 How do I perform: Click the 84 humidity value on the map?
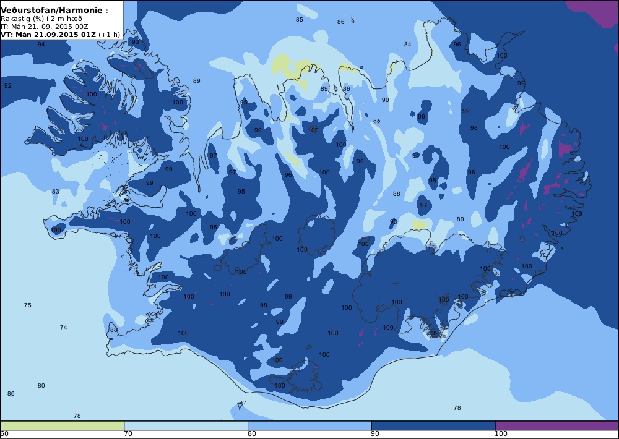(407, 44)
